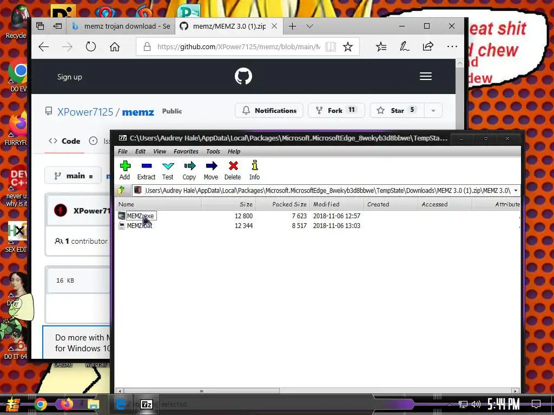Open reading view in Edge address bar

(331, 46)
